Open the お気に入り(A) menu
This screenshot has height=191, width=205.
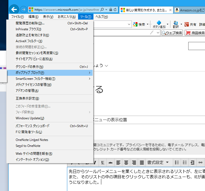67,17
